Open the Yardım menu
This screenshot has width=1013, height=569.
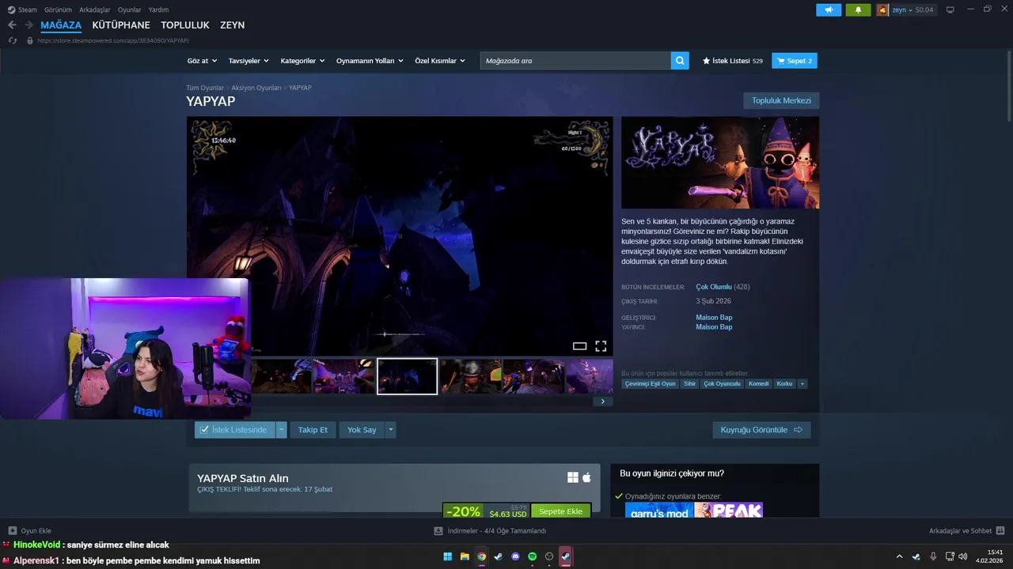[x=158, y=9]
